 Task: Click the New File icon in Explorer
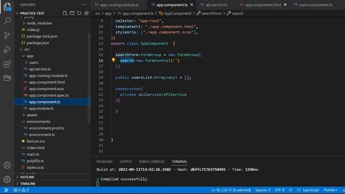tap(65, 13)
